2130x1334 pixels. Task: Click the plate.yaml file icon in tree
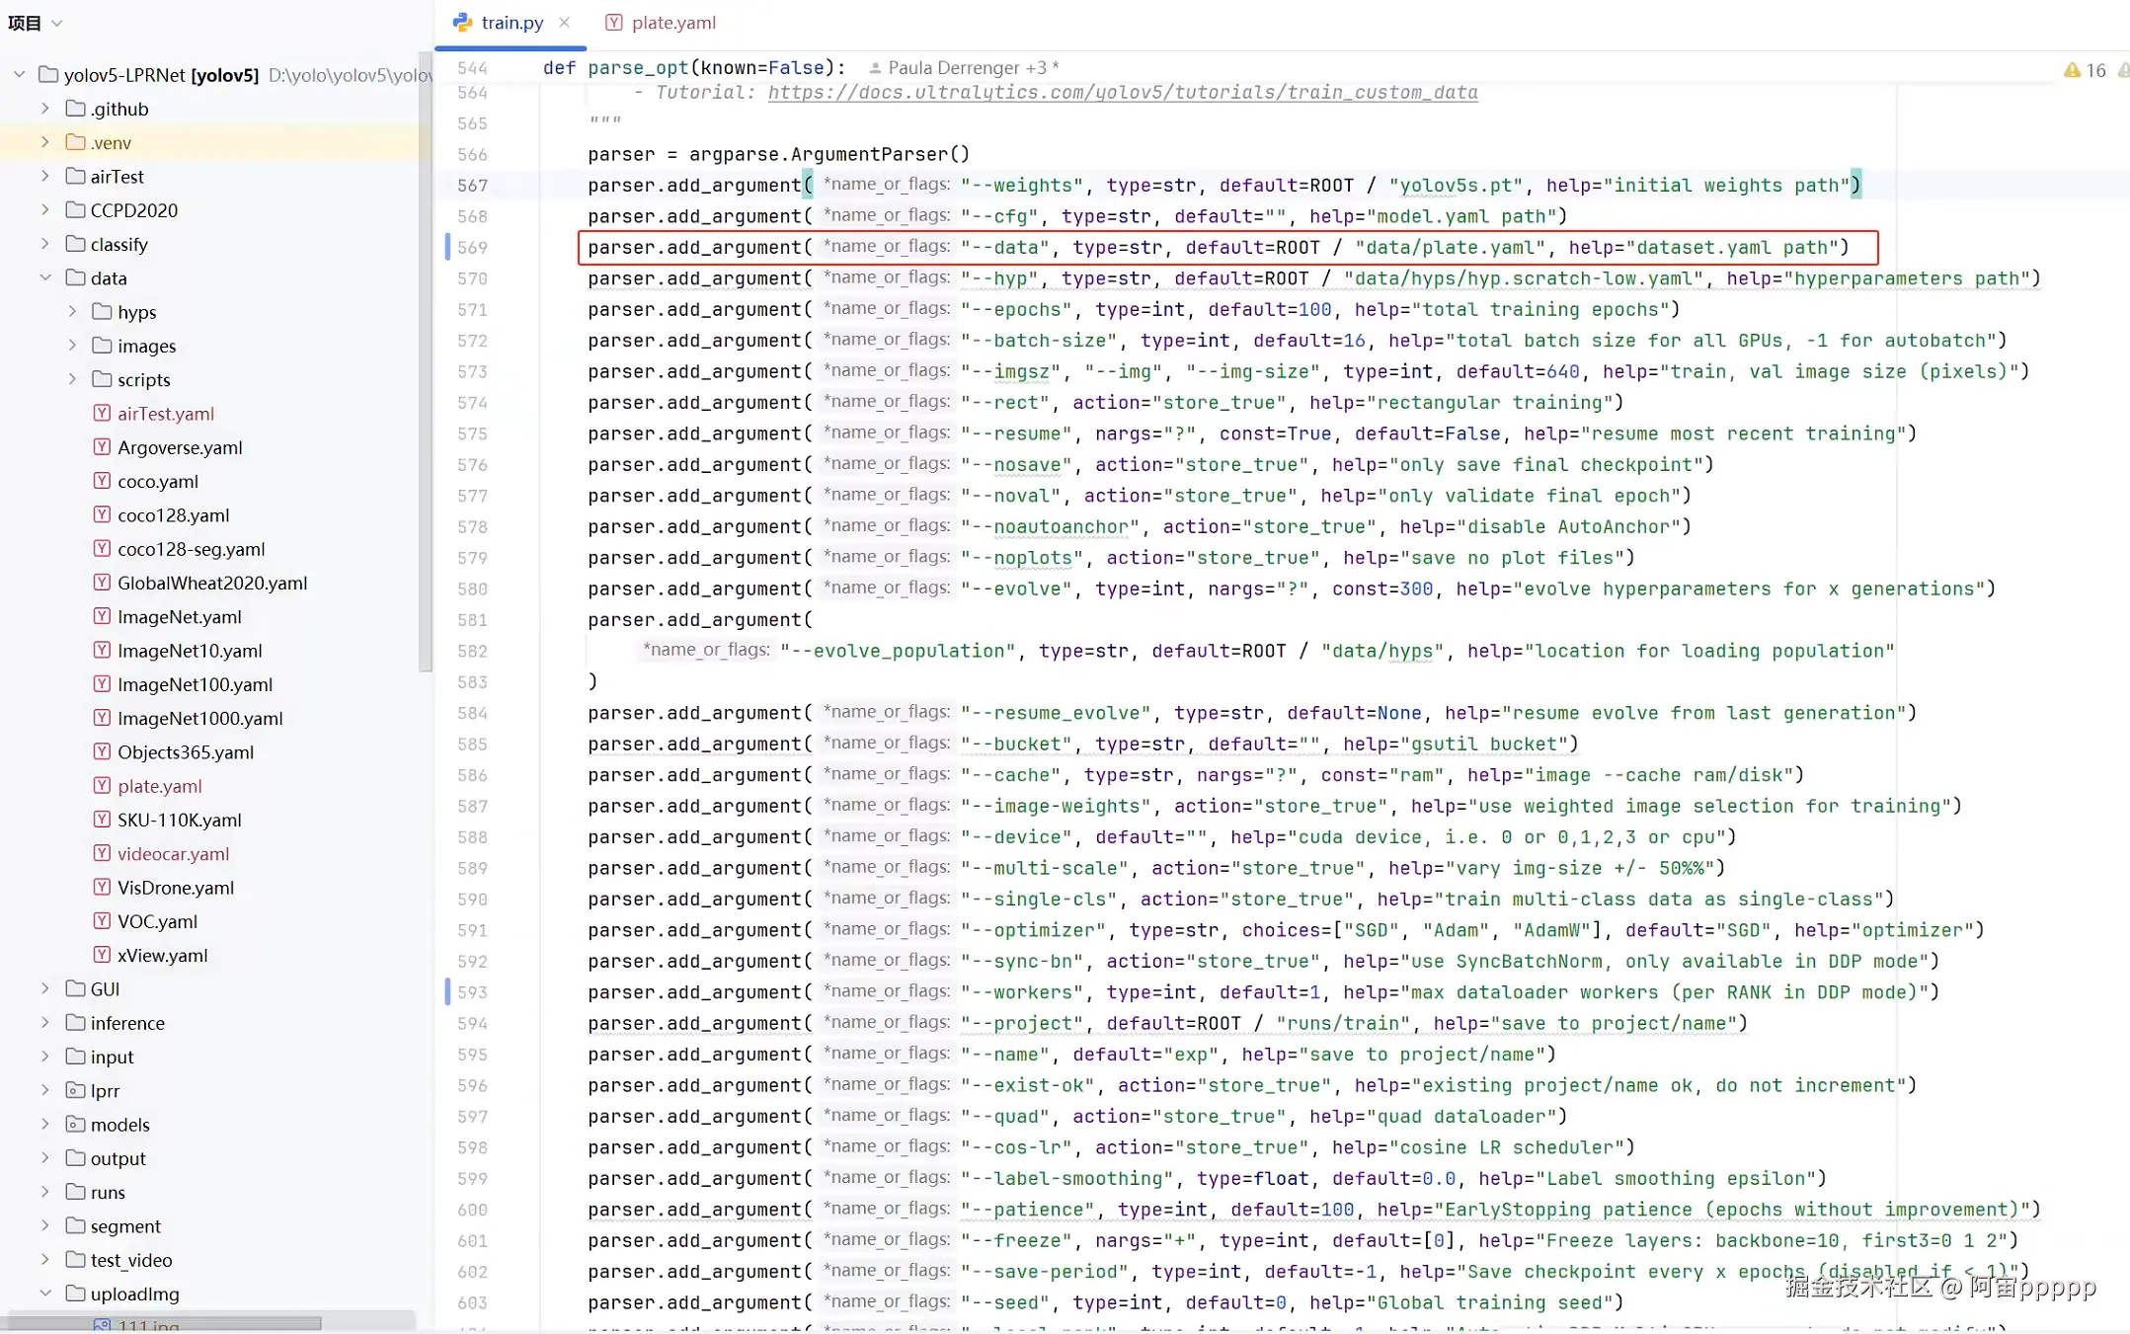click(102, 786)
